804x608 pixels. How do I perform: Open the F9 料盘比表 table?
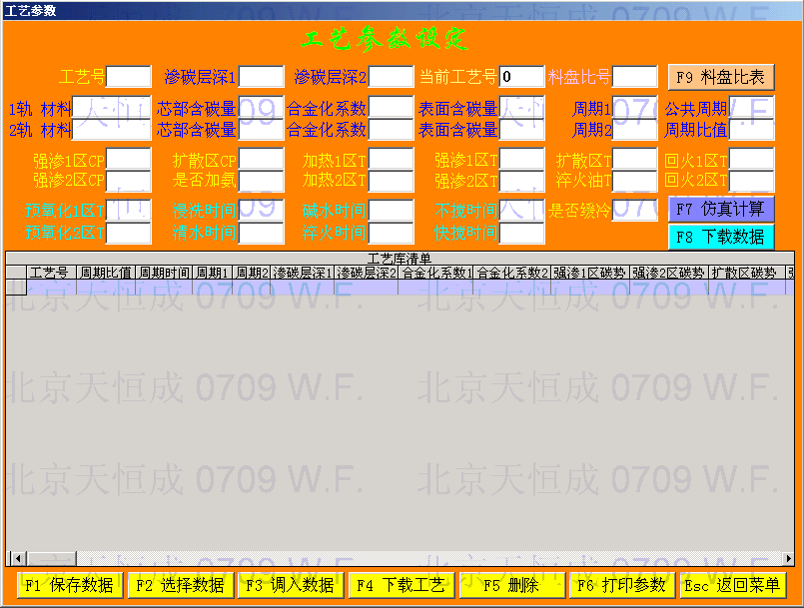(x=721, y=77)
